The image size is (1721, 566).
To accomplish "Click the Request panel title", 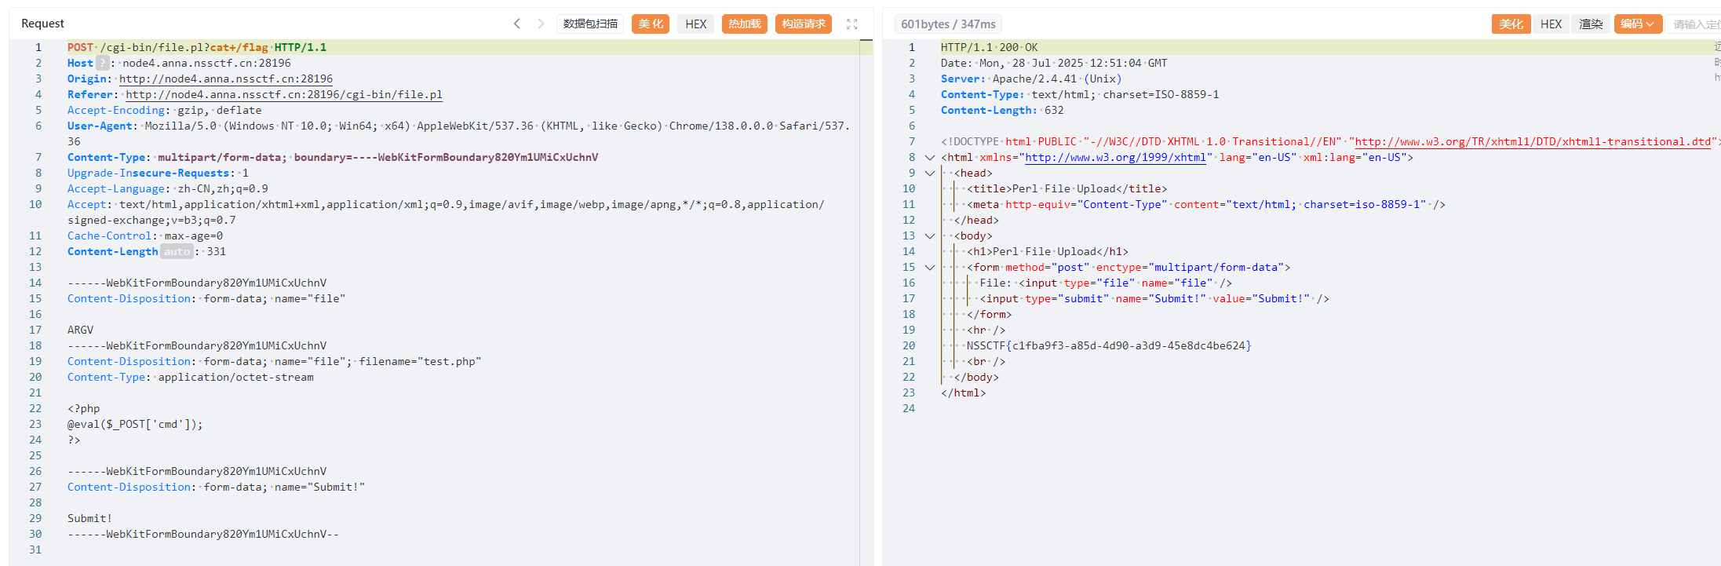I will point(42,24).
